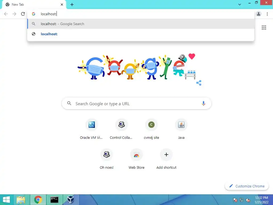This screenshot has width=273, height=205.
Task: Expand the tab search chevron
Action: pos(240,5)
